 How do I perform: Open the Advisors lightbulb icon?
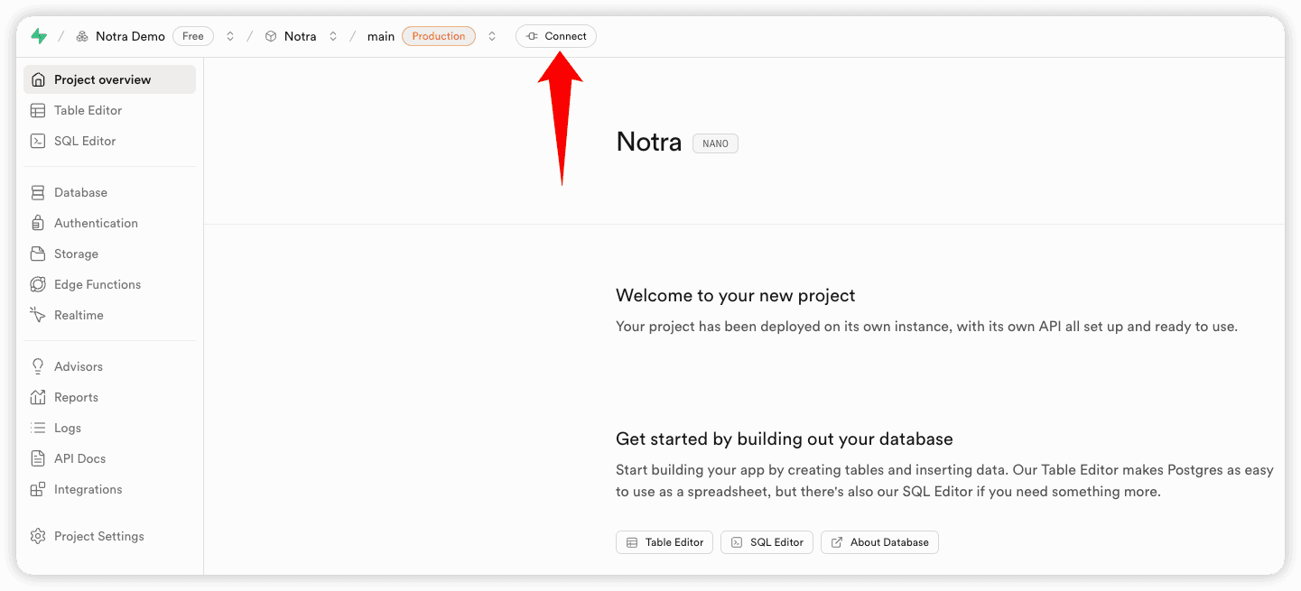38,367
